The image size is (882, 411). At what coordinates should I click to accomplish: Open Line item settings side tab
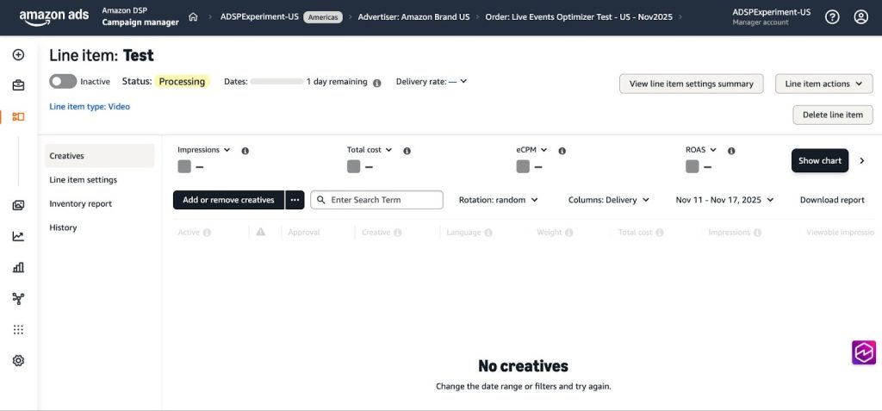coord(84,180)
